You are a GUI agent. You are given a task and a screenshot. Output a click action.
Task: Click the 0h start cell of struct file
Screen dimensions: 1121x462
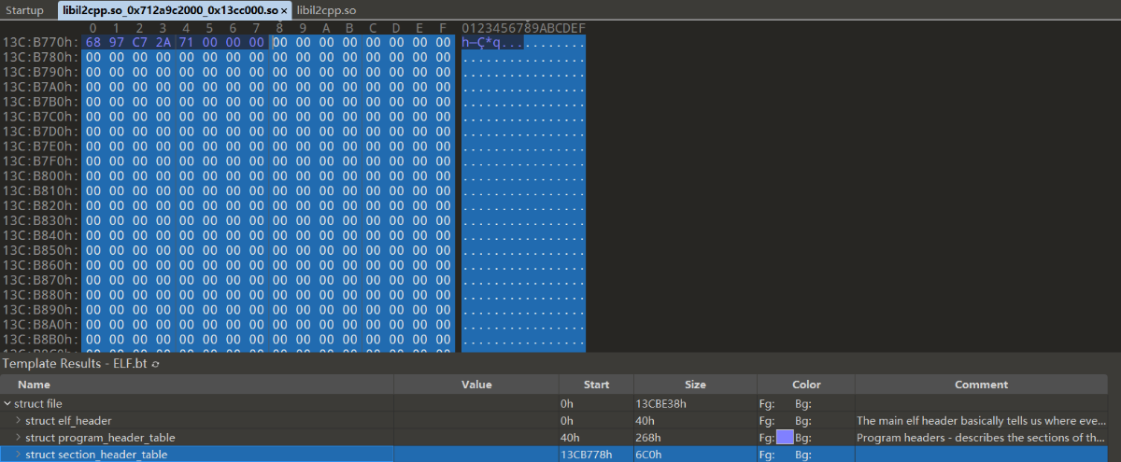(567, 404)
